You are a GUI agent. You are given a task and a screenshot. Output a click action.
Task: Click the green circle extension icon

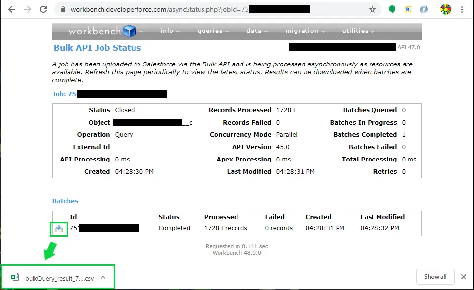[392, 10]
